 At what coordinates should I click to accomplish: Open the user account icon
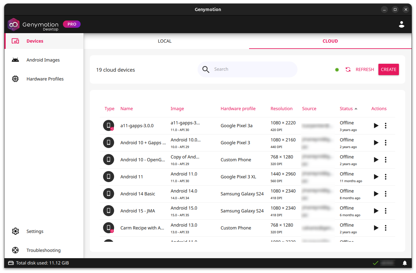(401, 24)
